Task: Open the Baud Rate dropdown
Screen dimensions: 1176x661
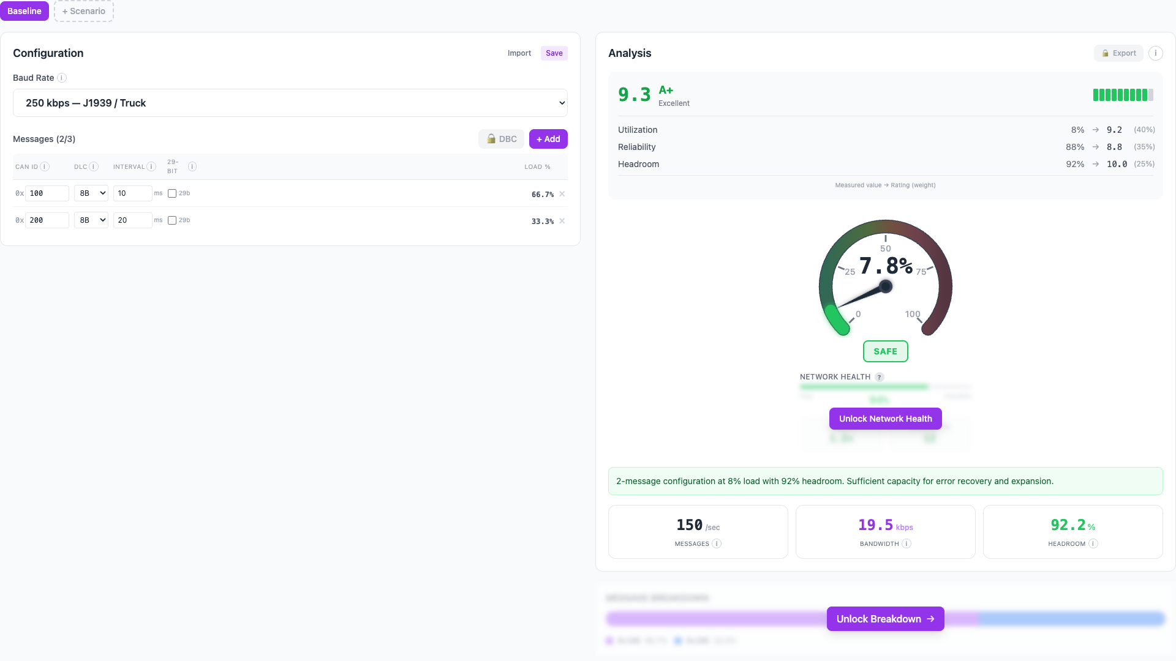Action: pos(290,103)
